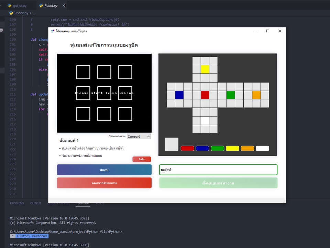Click the app icon in the robot program title bar

[x=52, y=31]
